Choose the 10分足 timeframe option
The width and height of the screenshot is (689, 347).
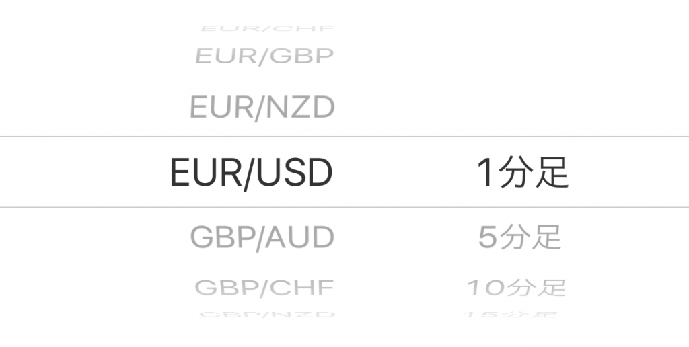point(516,288)
